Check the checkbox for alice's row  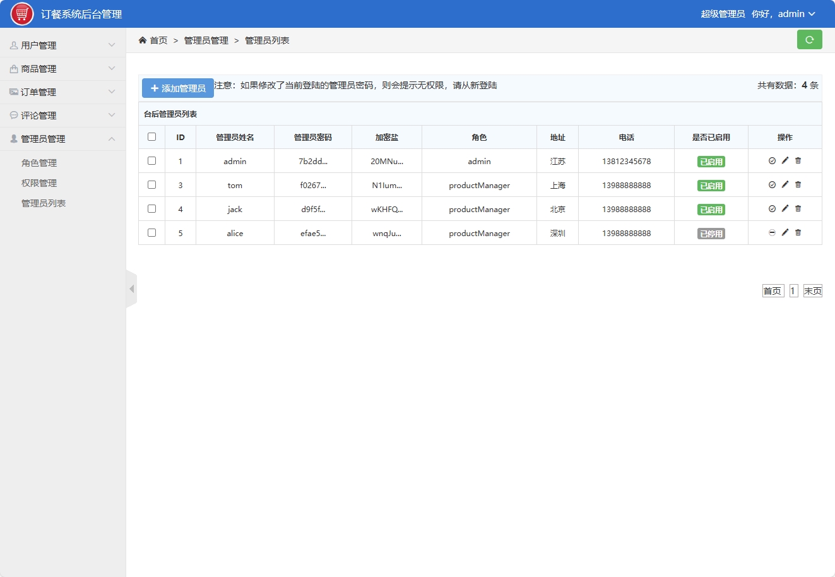(151, 232)
